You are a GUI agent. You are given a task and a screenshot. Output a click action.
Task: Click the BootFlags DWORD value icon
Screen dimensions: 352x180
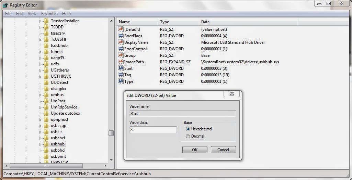click(121, 36)
